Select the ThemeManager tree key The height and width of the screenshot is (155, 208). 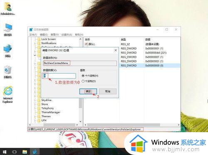point(51,112)
